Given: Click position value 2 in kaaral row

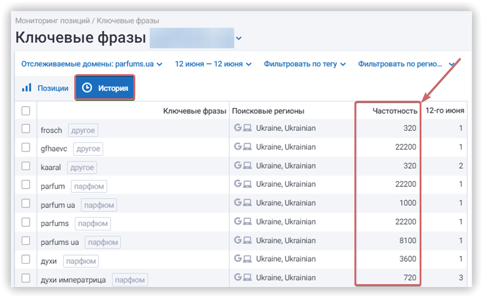Looking at the screenshot, I should (x=461, y=166).
